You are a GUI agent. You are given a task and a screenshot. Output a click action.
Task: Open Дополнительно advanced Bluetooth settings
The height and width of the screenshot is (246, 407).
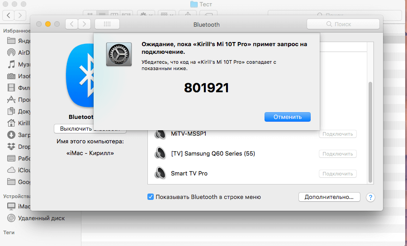[329, 197]
